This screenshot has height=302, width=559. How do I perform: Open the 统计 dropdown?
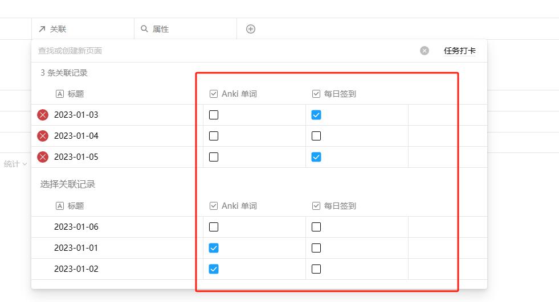pos(15,164)
